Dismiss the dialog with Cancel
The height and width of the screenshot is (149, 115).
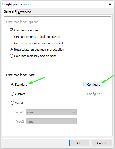pos(102,143)
